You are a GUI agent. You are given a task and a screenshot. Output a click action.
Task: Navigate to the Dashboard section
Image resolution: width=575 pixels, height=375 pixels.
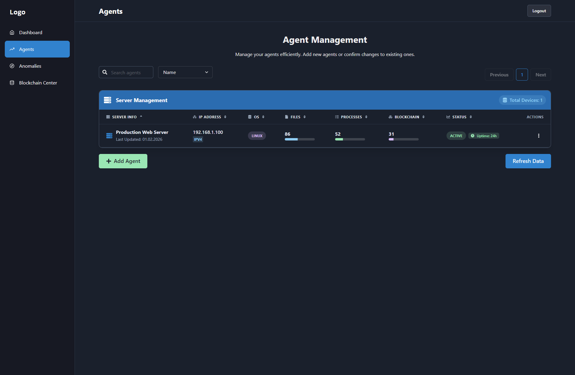click(x=31, y=32)
